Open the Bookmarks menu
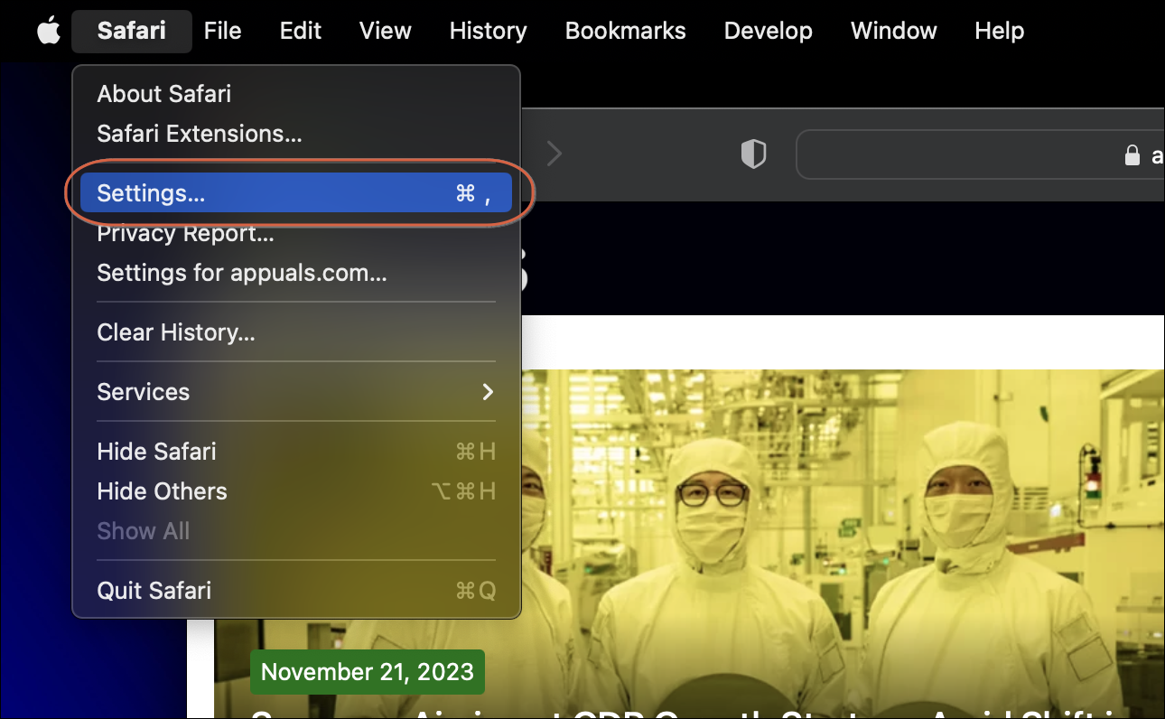 pos(625,30)
